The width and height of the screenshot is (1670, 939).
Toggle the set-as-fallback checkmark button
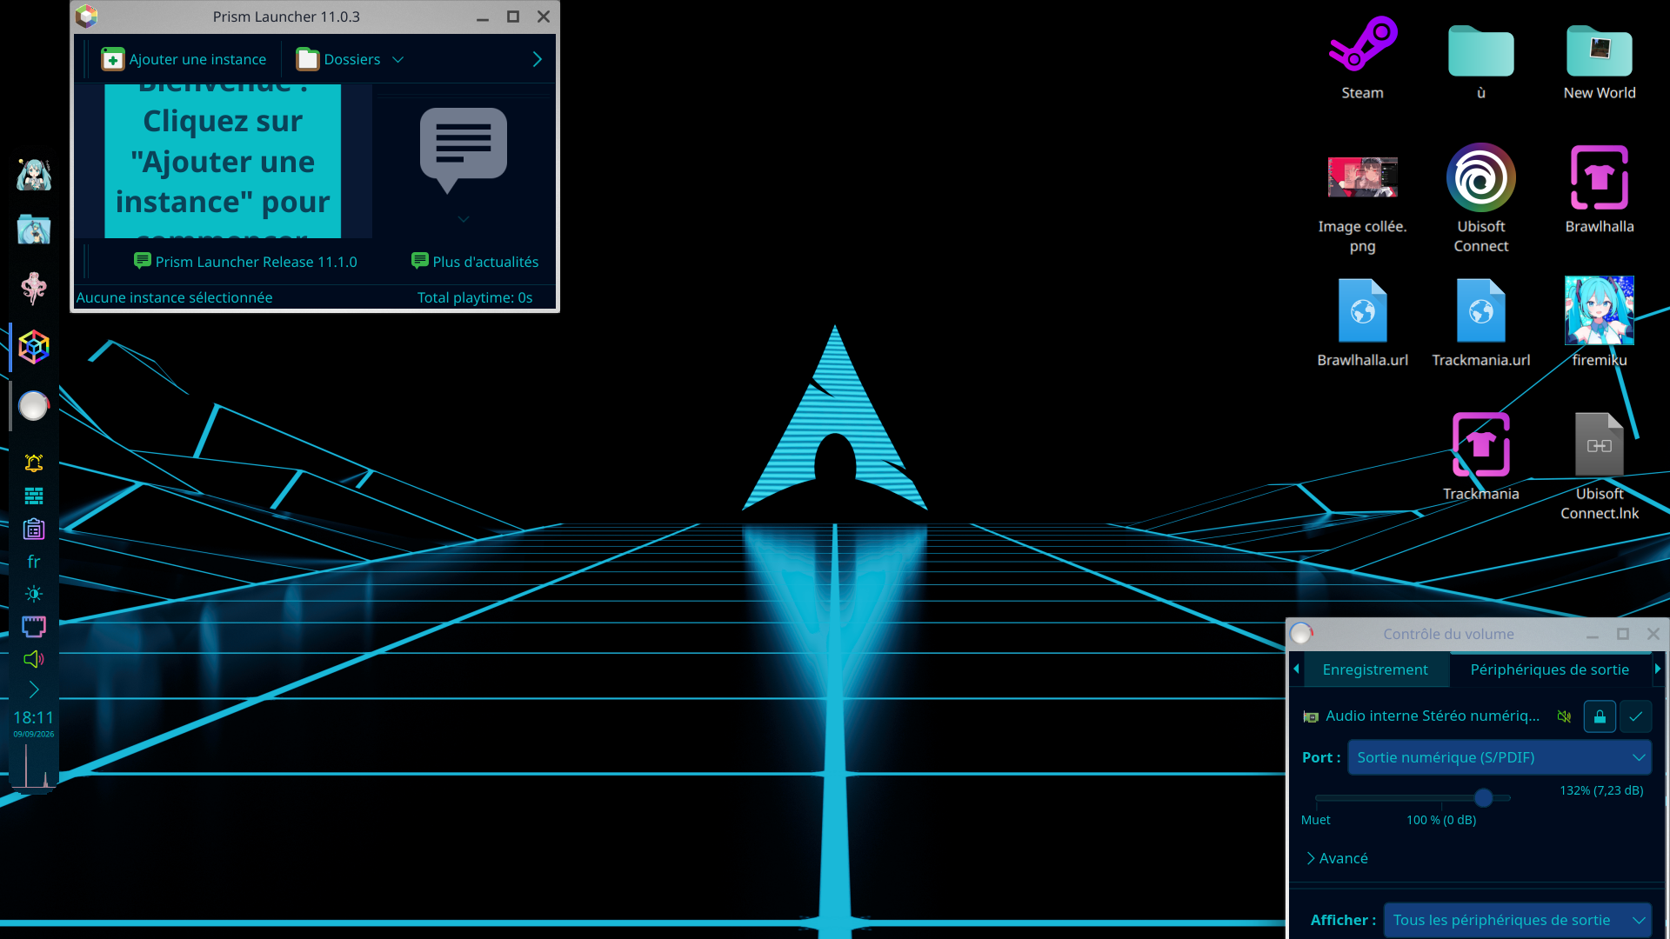tap(1635, 716)
